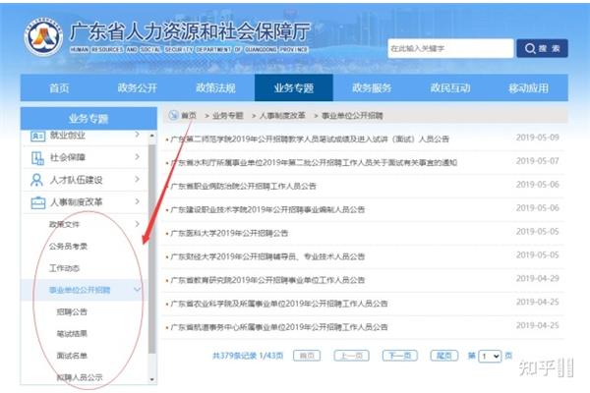
Task: Click the sidebar scroll up arrow
Action: coord(152,136)
